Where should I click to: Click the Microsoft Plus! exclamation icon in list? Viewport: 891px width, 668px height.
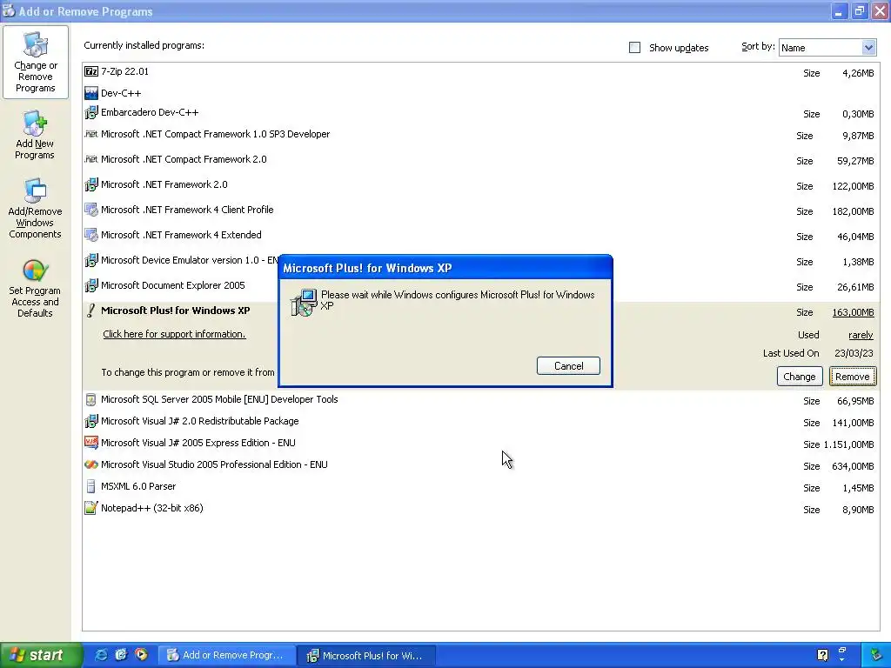90,311
